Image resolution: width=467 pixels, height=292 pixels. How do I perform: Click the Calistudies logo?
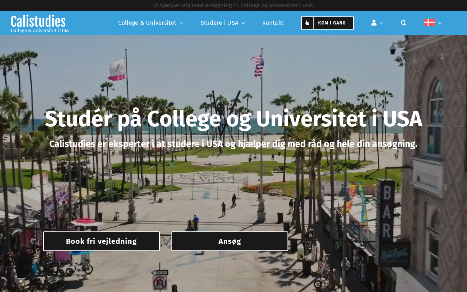(38, 21)
